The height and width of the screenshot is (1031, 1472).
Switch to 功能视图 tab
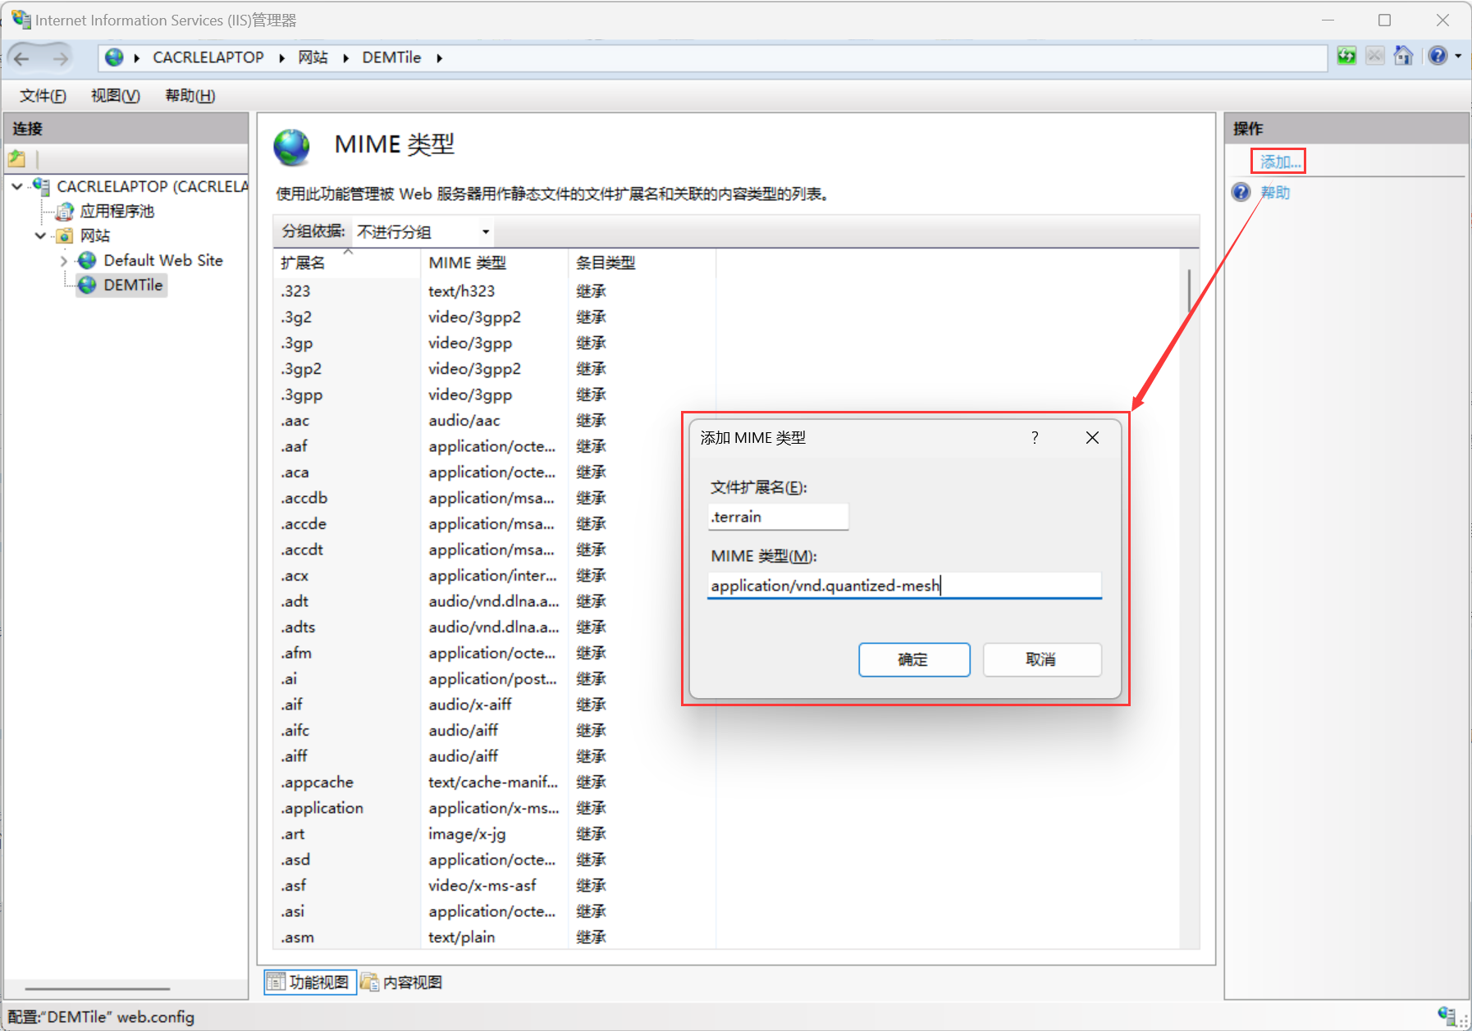point(310,982)
